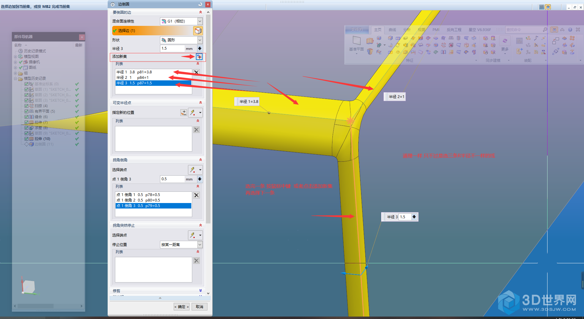Uncheck 有界平面 (5) feature checkbox
Image resolution: width=584 pixels, height=319 pixels.
[x=26, y=111]
